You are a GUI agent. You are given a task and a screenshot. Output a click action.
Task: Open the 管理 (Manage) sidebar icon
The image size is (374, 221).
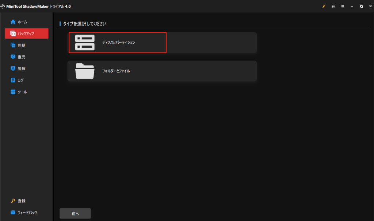tap(13, 68)
